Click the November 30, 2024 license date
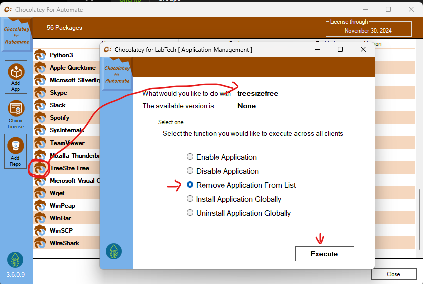This screenshot has width=423, height=284. 368,31
